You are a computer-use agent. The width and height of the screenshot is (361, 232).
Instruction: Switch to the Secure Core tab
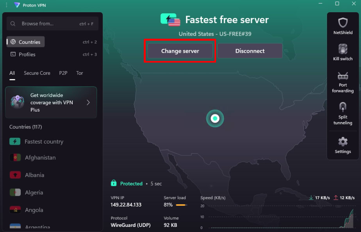[37, 73]
